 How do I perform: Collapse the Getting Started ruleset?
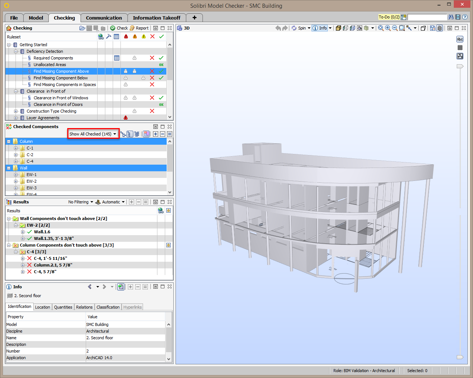8,44
